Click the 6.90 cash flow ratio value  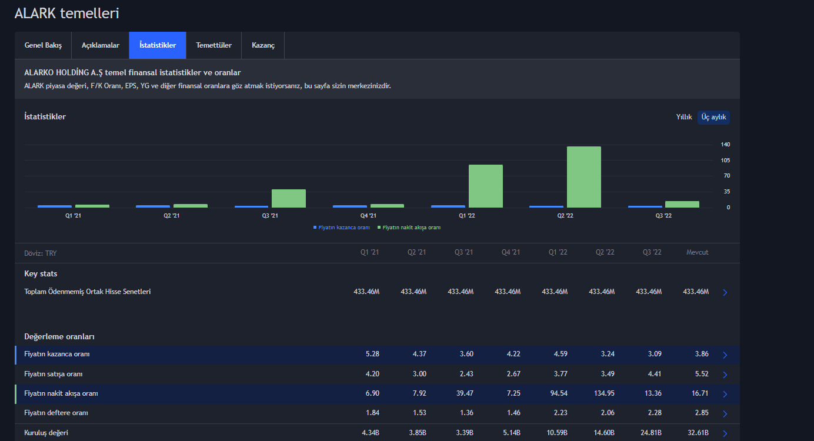click(372, 393)
